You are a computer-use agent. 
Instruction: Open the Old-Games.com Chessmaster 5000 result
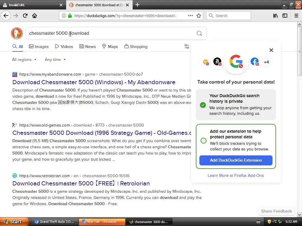point(102,133)
